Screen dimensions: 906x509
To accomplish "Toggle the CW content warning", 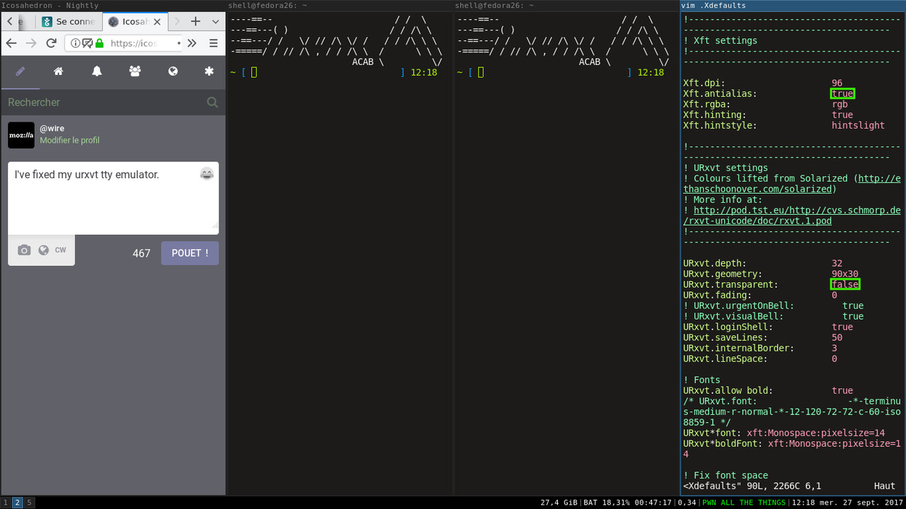I will (x=61, y=250).
